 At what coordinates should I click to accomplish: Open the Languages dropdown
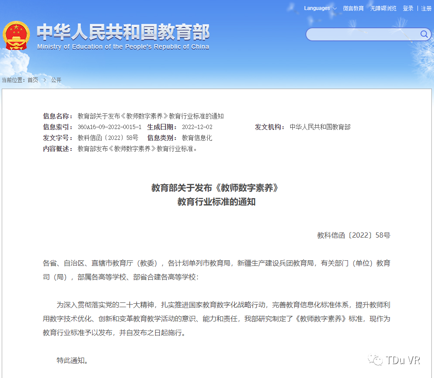click(x=320, y=8)
